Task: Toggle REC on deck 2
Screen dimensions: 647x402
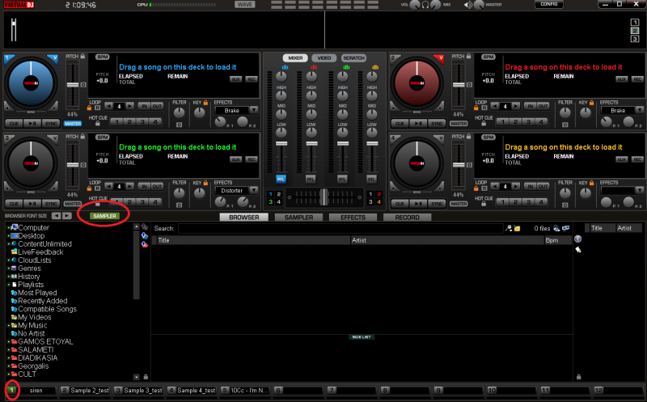Action: tap(637, 78)
